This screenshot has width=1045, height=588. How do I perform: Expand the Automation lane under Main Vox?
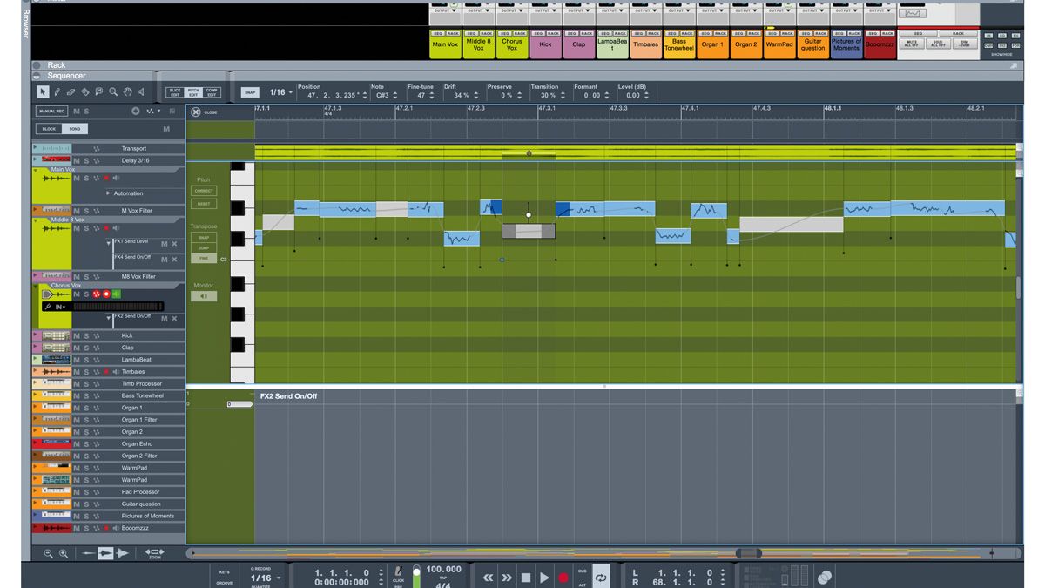click(108, 193)
